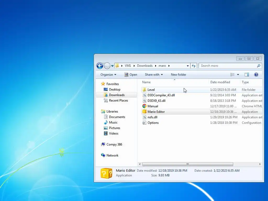
Task: Open the Videos library
Action: click(x=114, y=133)
